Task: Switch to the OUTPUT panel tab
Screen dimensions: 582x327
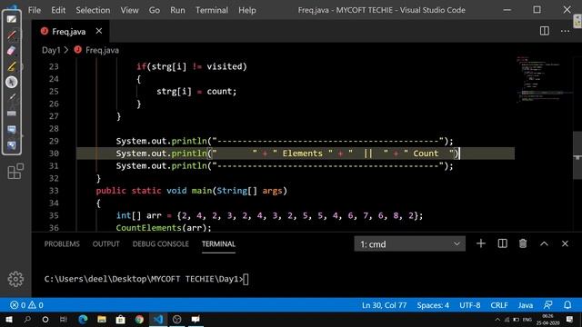Action: [x=106, y=244]
